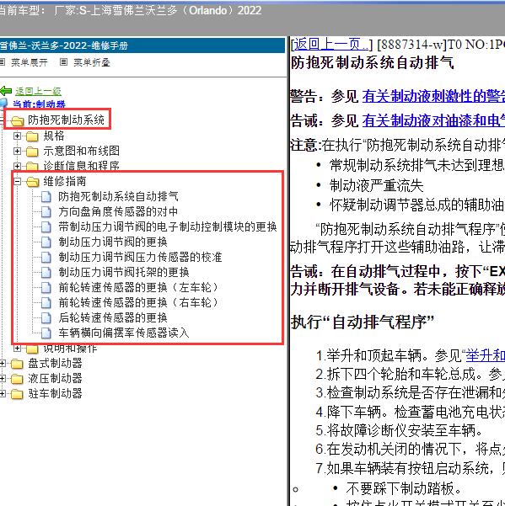
Task: Click the 执行"自动排气程序" section heading
Action: (x=363, y=322)
